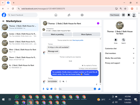
Task: Open the account profile avatar menu
Action: (x=134, y=15)
